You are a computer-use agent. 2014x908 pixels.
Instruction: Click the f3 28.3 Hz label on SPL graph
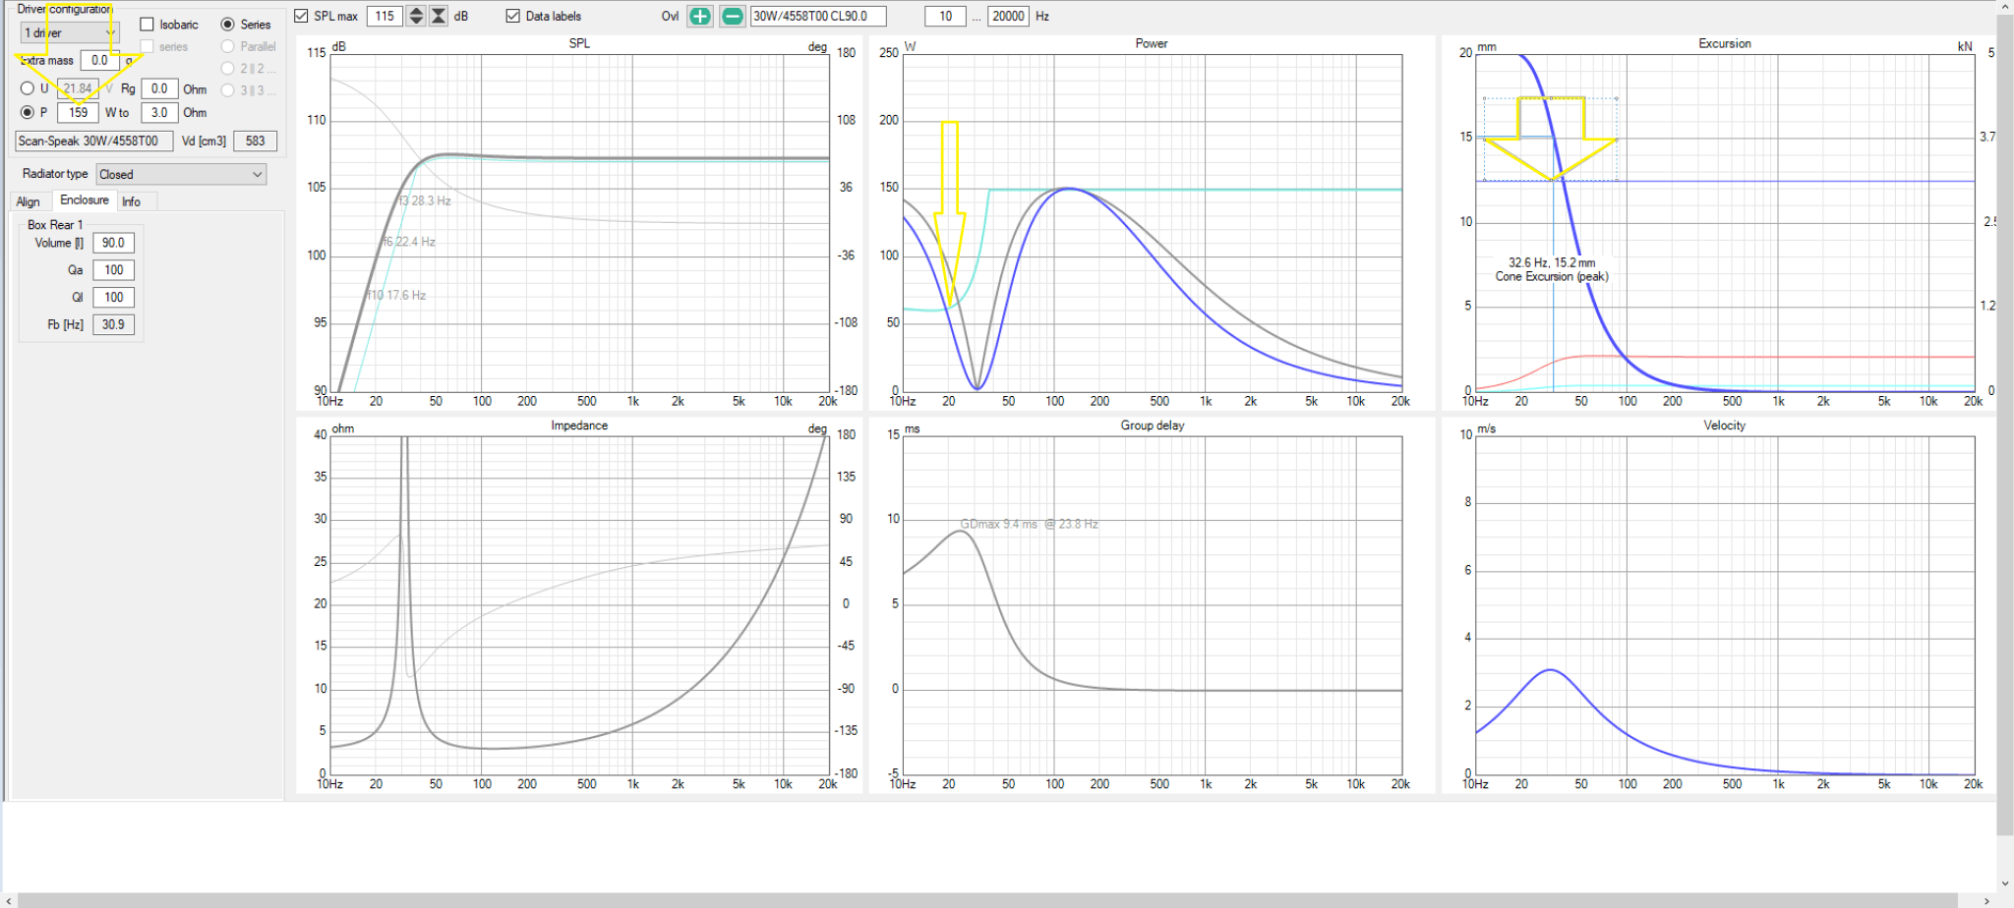pos(425,200)
